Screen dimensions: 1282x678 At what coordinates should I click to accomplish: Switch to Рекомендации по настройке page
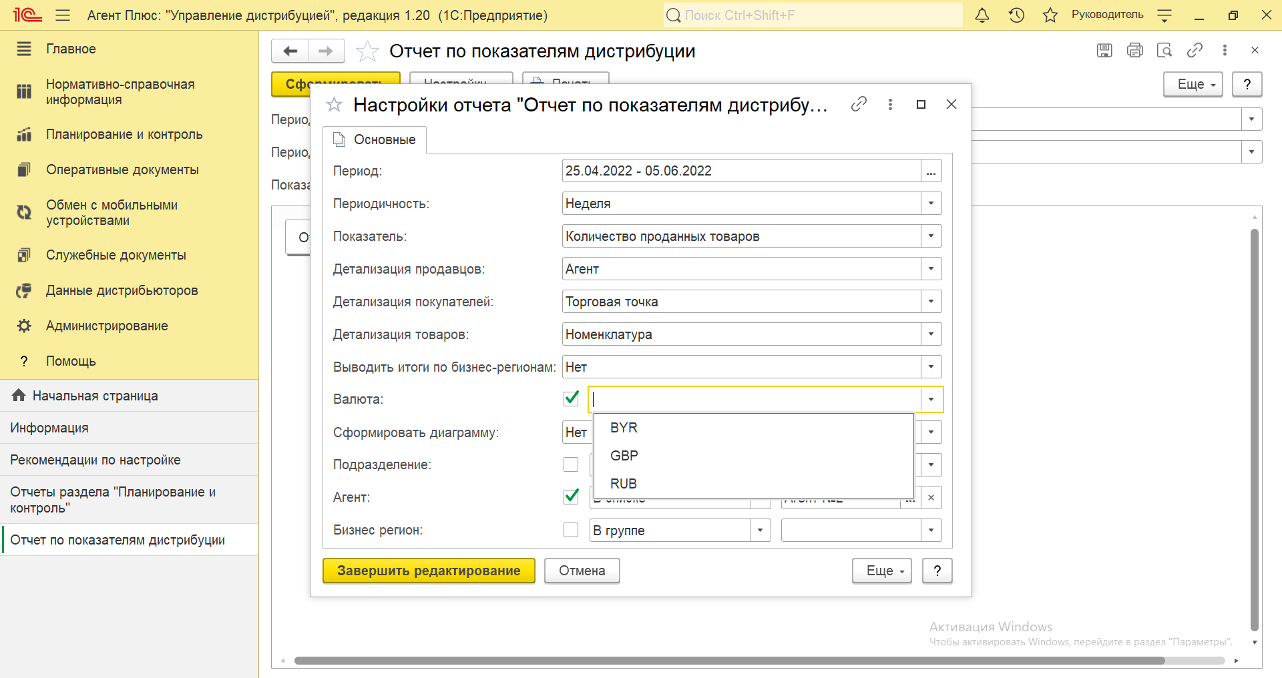click(129, 460)
